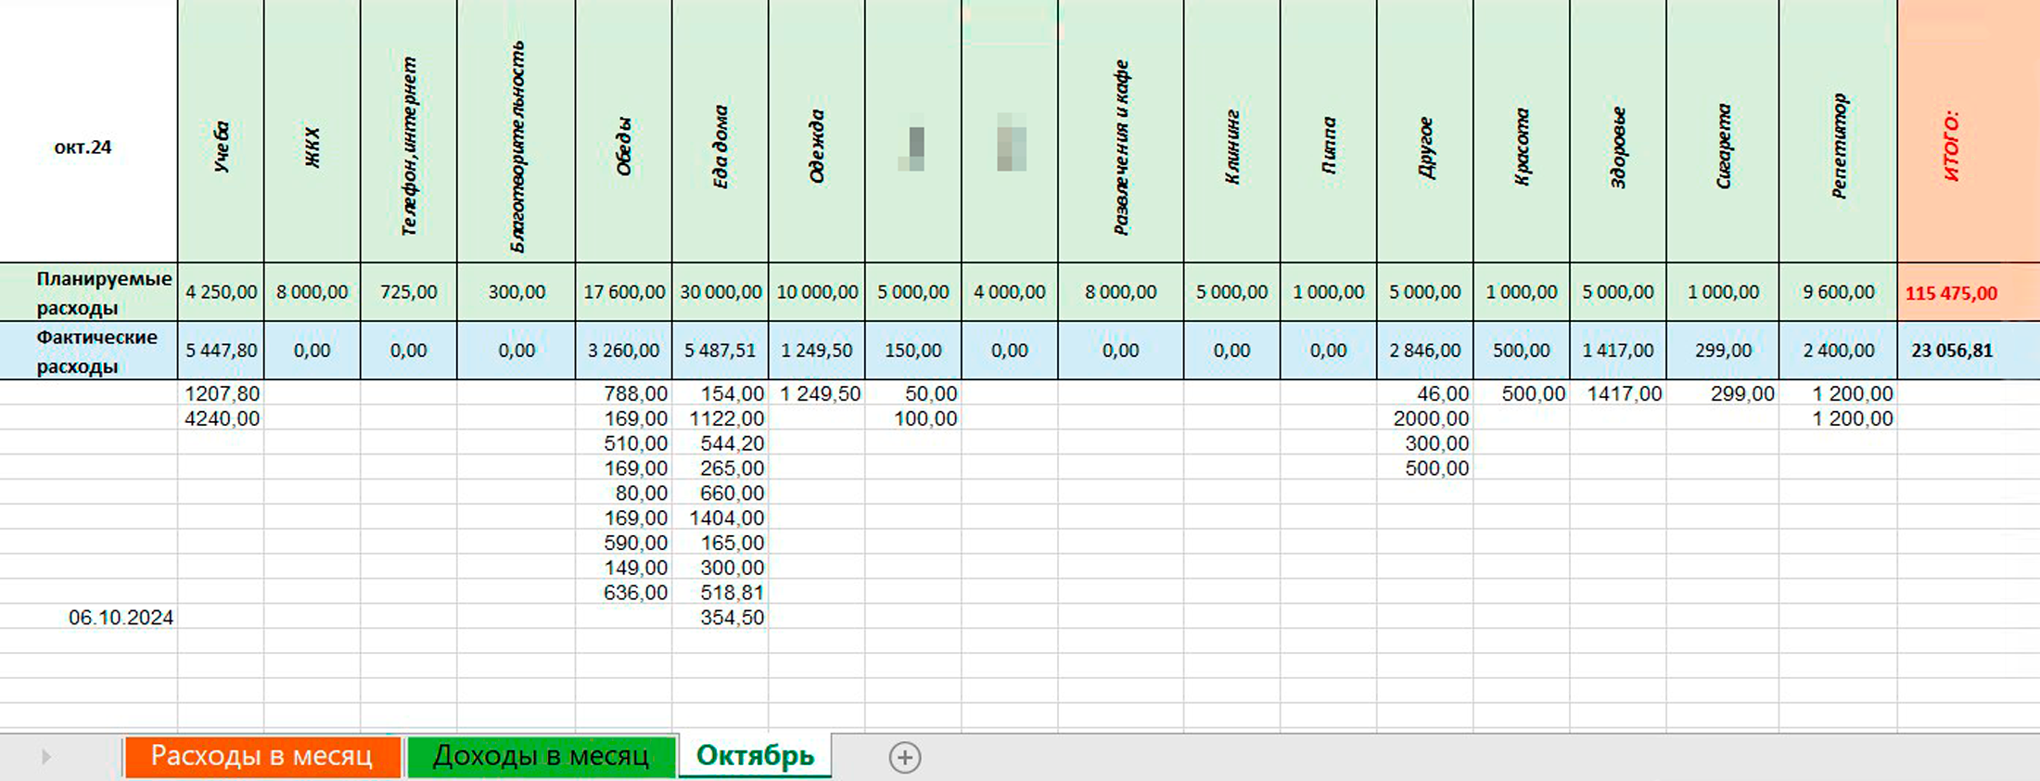Select the cell with 1417,00

click(x=1617, y=393)
